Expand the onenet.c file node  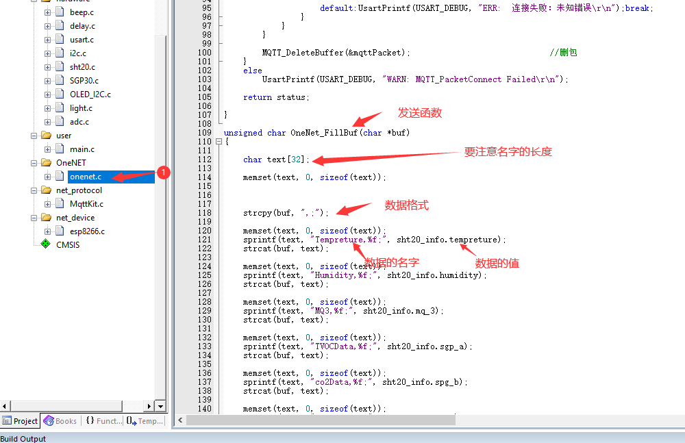pos(48,177)
